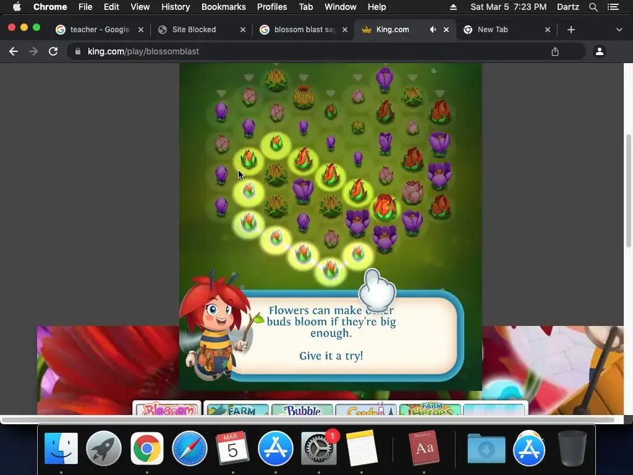Click the king.com/play/blossomblast address bar
The width and height of the screenshot is (633, 475).
[326, 51]
